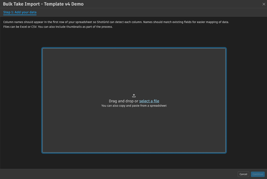Screen dimensions: 267x179
Task: Open the 'select a file' link
Action: click(149, 101)
